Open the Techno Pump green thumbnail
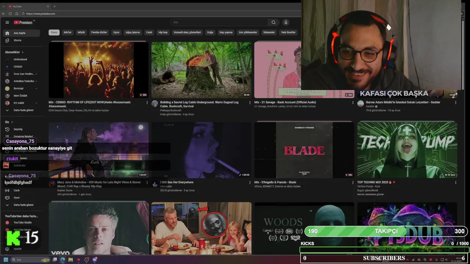Image resolution: width=470 pixels, height=264 pixels. (x=407, y=150)
